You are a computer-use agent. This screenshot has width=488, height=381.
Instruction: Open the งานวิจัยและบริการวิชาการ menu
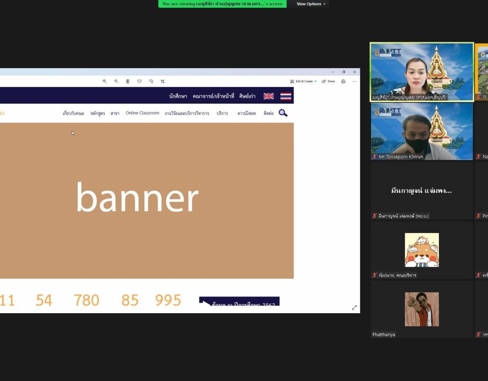tap(187, 113)
